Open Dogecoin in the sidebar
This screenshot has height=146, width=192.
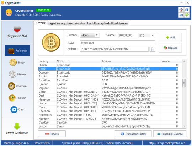coord(17,86)
